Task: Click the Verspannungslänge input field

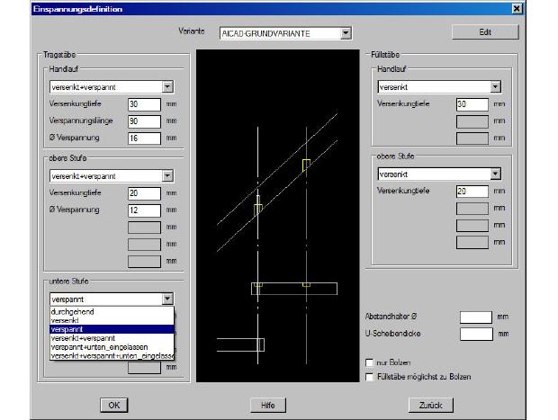Action: (144, 120)
